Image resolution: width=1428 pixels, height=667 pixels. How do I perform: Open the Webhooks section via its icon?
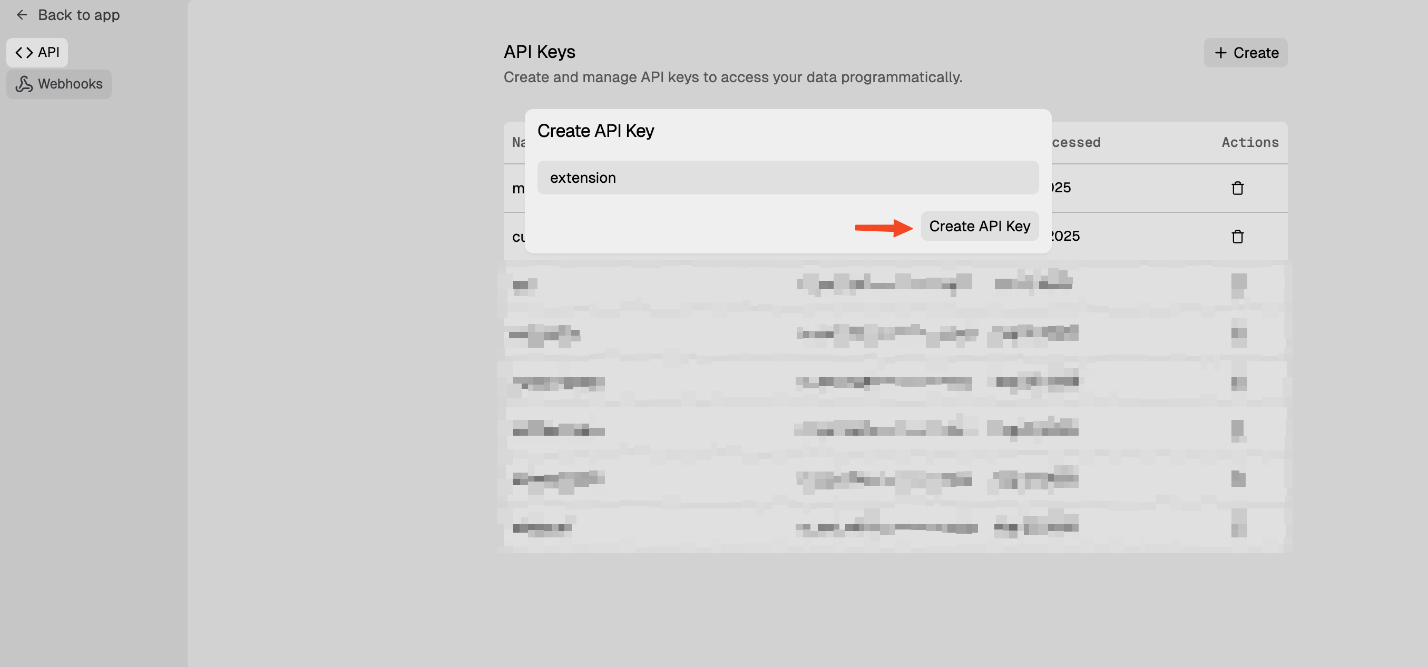(24, 84)
